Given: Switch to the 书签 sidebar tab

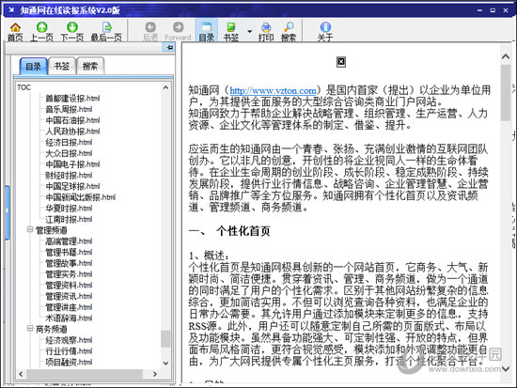Looking at the screenshot, I should click(62, 66).
